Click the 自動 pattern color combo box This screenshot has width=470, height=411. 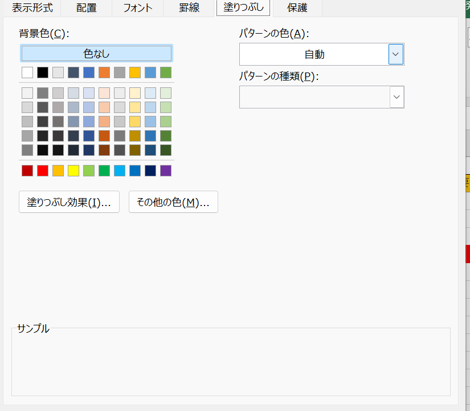[314, 55]
